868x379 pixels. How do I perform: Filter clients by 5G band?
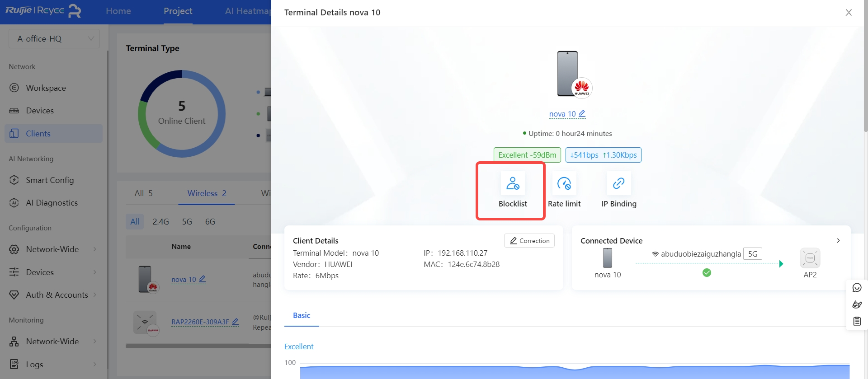coord(187,222)
